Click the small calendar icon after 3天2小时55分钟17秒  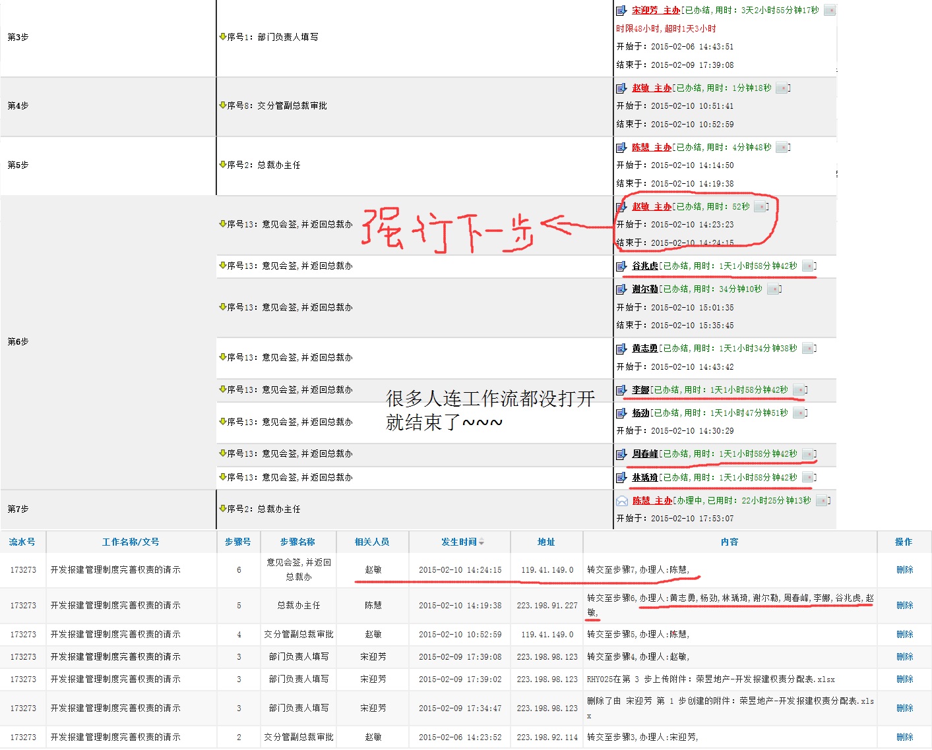[830, 11]
